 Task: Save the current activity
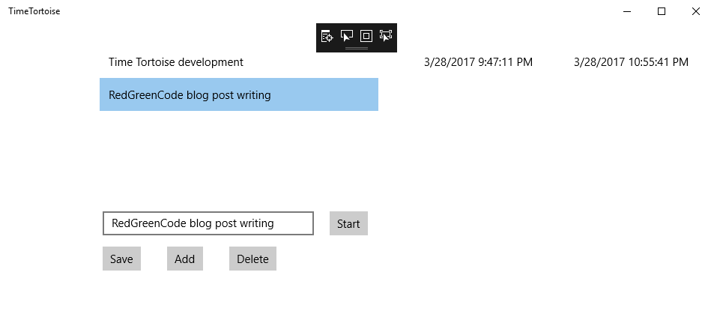121,259
